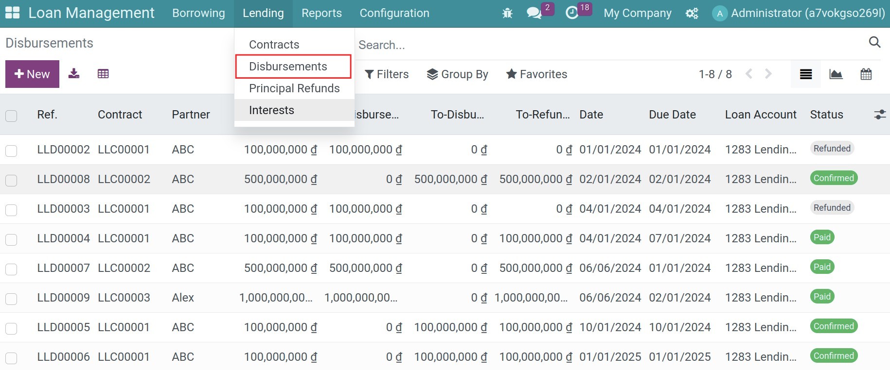Open the Configuration menu
Screen dimensions: 890x370
pyautogui.click(x=394, y=13)
